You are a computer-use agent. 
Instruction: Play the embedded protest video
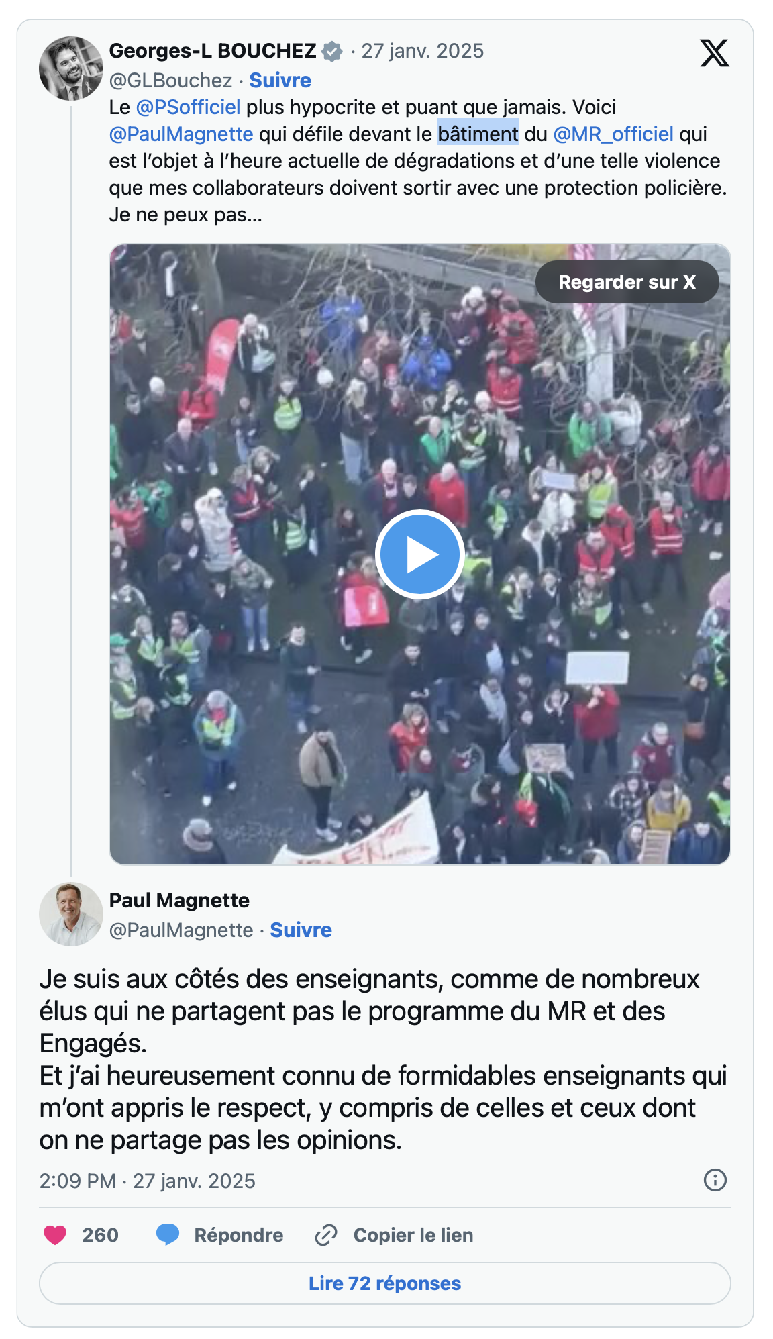(x=420, y=554)
